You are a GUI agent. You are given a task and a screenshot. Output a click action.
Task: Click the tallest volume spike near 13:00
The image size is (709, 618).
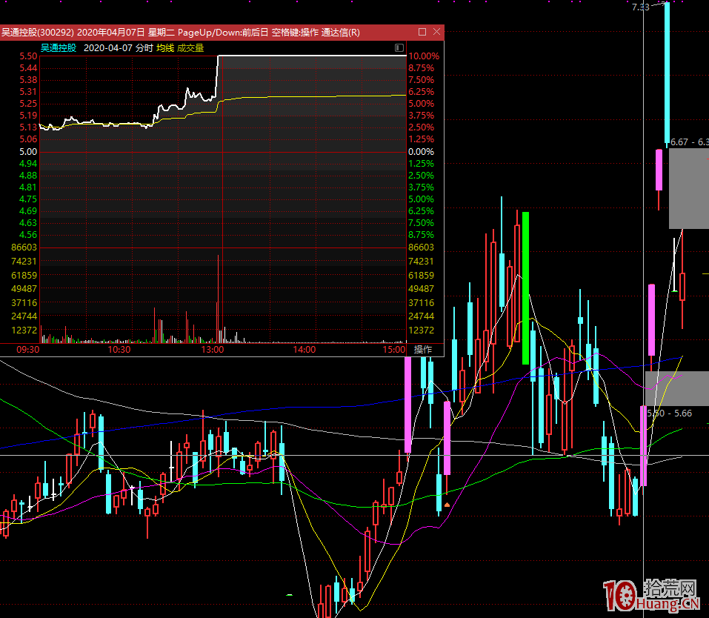click(x=218, y=296)
